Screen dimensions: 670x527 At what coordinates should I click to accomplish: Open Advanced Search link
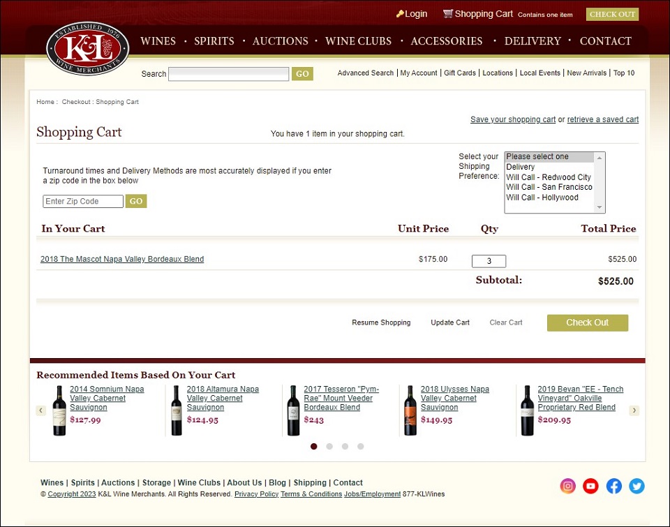pyautogui.click(x=365, y=73)
